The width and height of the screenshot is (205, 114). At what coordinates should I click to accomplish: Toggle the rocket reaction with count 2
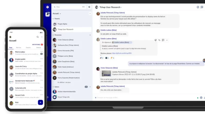tap(101, 58)
